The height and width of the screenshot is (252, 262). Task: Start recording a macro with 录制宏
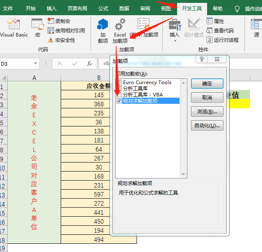pos(59,21)
